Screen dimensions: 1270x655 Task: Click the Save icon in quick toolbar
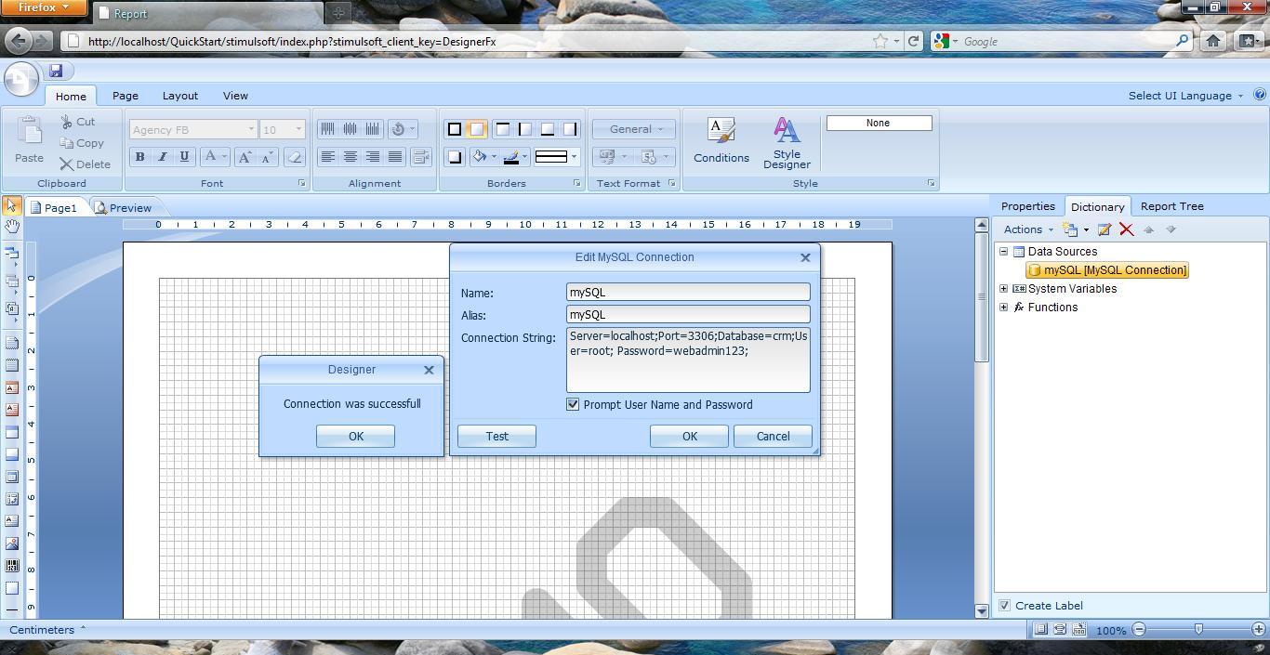(56, 71)
